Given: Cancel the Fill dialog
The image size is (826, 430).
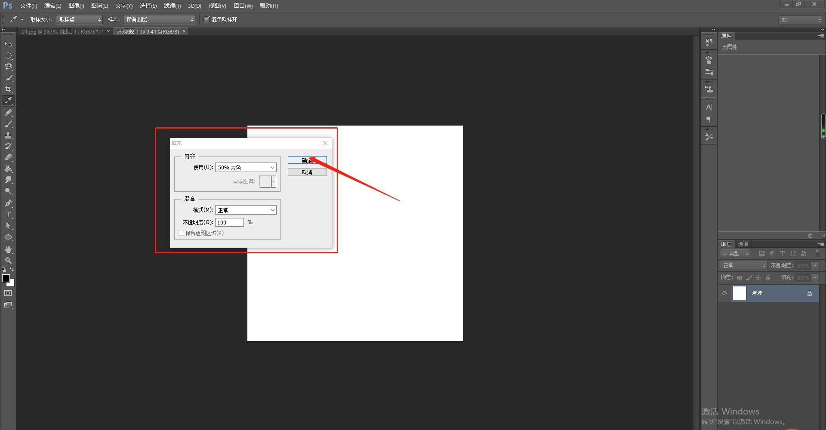Looking at the screenshot, I should [307, 172].
